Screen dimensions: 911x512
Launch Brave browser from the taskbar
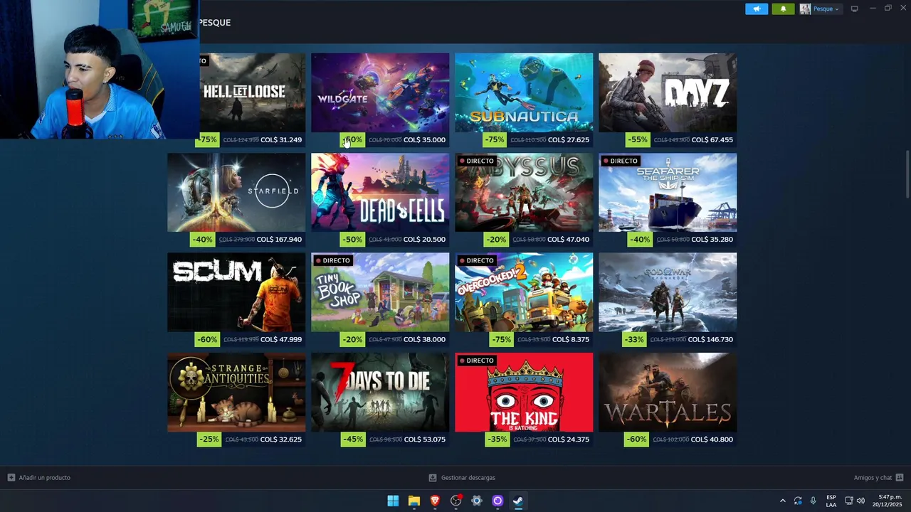[x=435, y=501]
